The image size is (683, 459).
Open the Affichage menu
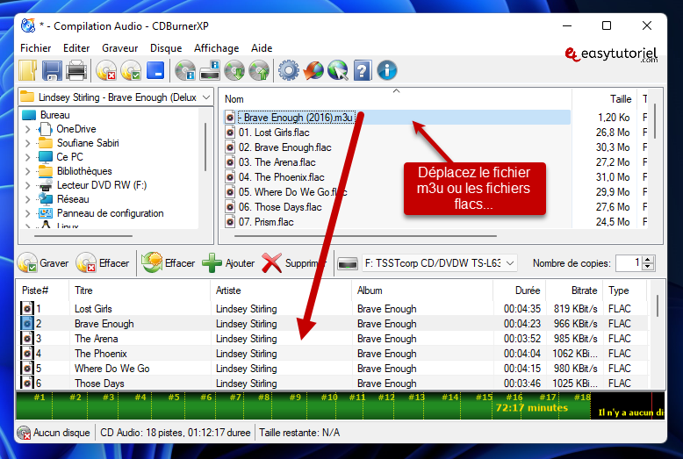click(x=217, y=48)
